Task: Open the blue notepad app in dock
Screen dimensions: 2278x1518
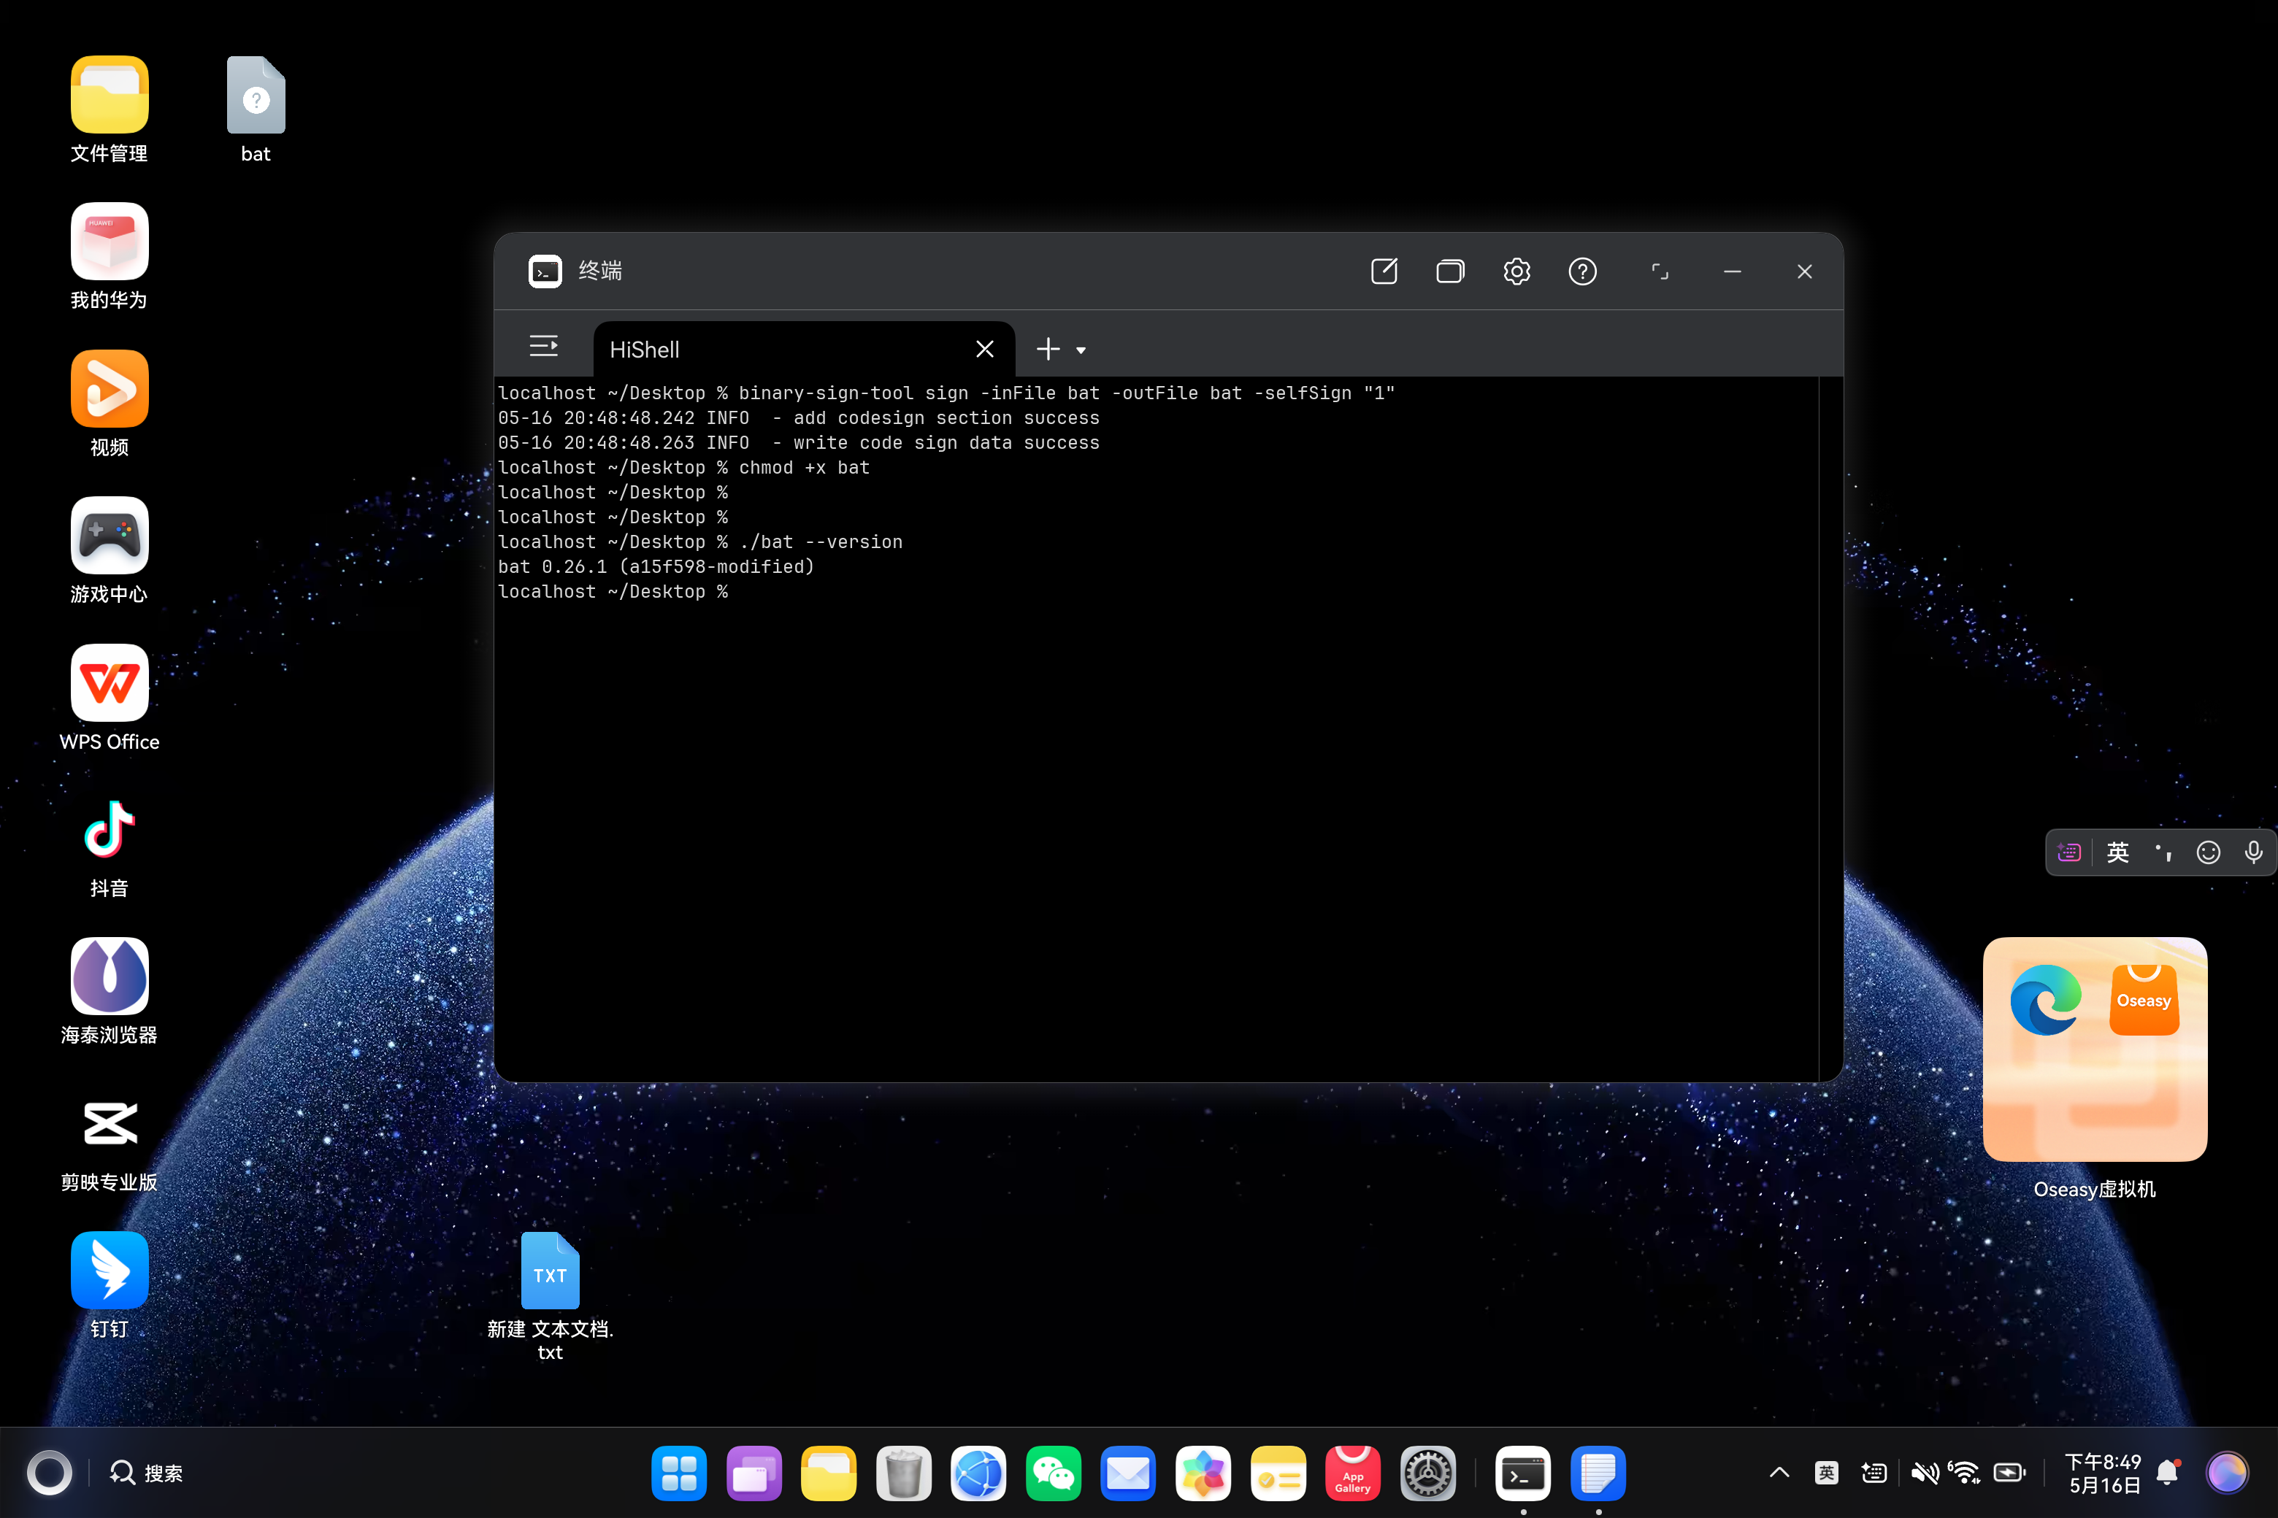Action: (x=1598, y=1473)
